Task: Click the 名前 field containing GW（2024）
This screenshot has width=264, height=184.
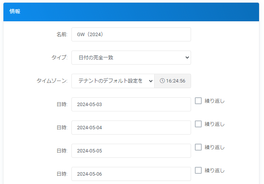Action: coord(131,35)
